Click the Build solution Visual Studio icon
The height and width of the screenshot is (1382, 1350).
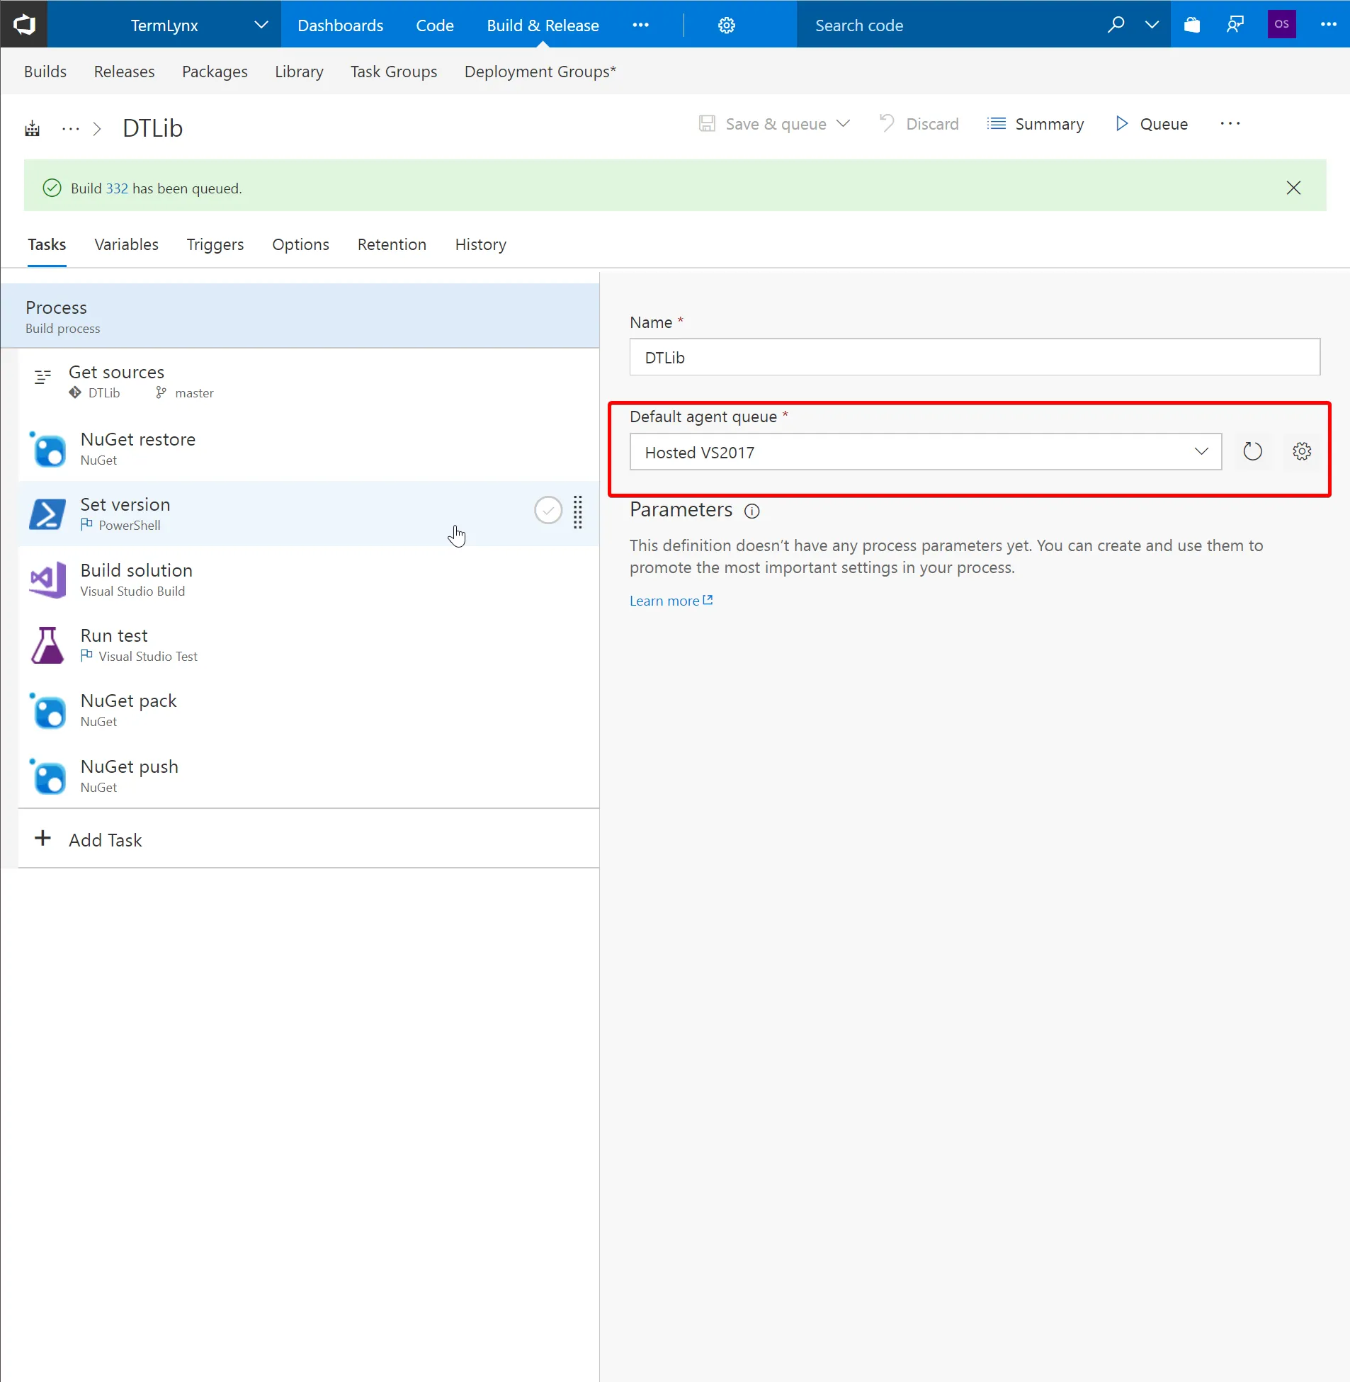point(47,580)
